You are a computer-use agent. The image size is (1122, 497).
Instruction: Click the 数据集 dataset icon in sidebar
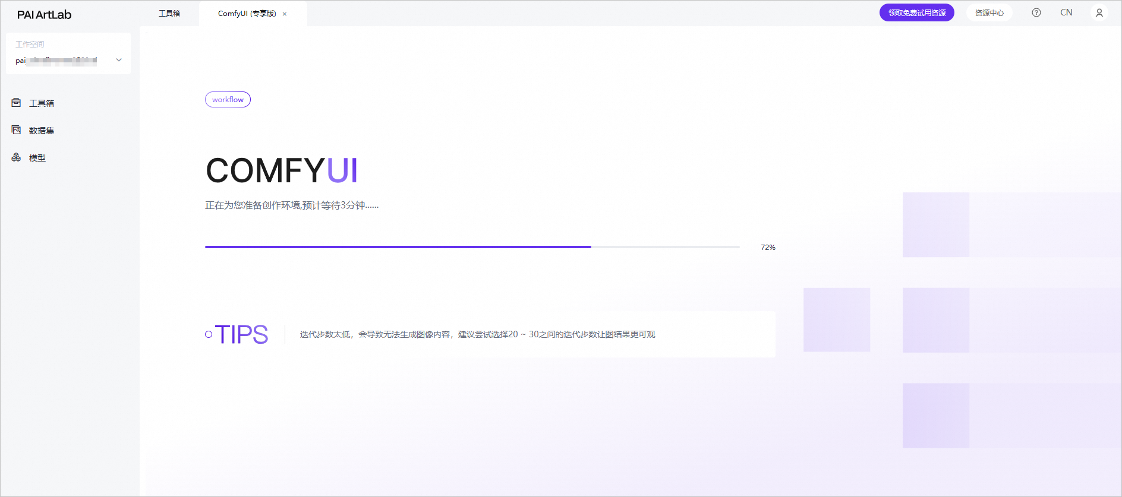point(16,130)
